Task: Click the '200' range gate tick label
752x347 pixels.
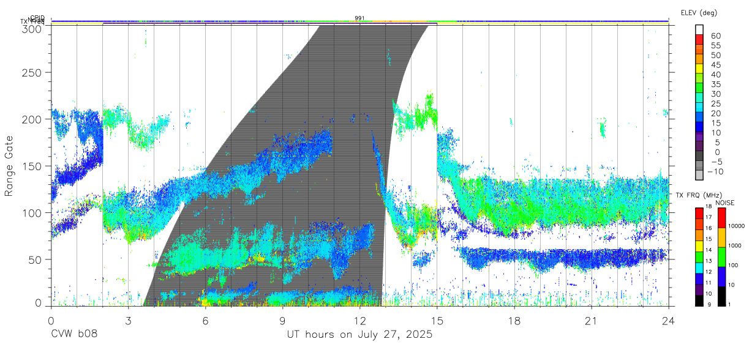Action: [x=32, y=119]
